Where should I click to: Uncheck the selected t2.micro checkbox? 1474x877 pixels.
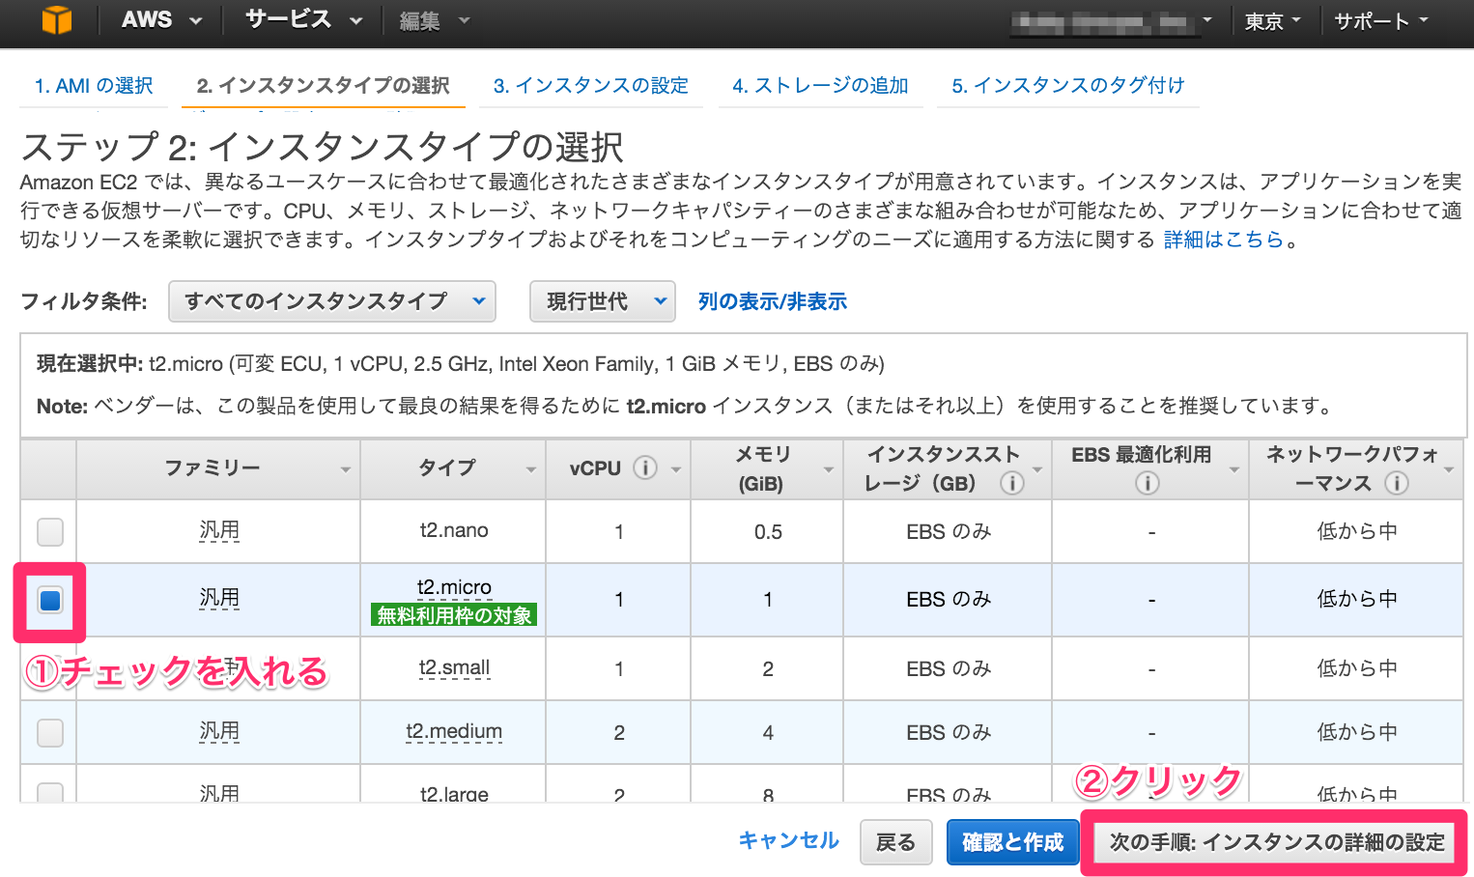click(x=50, y=600)
